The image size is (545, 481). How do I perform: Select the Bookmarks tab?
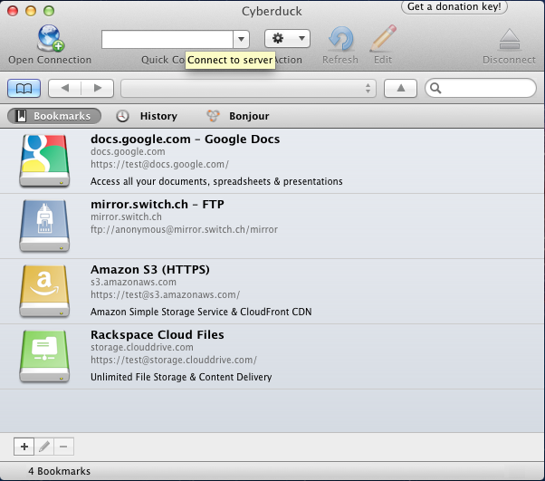pyautogui.click(x=54, y=116)
